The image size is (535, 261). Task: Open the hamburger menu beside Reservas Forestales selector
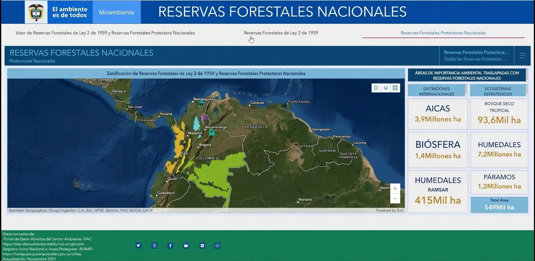pos(522,56)
